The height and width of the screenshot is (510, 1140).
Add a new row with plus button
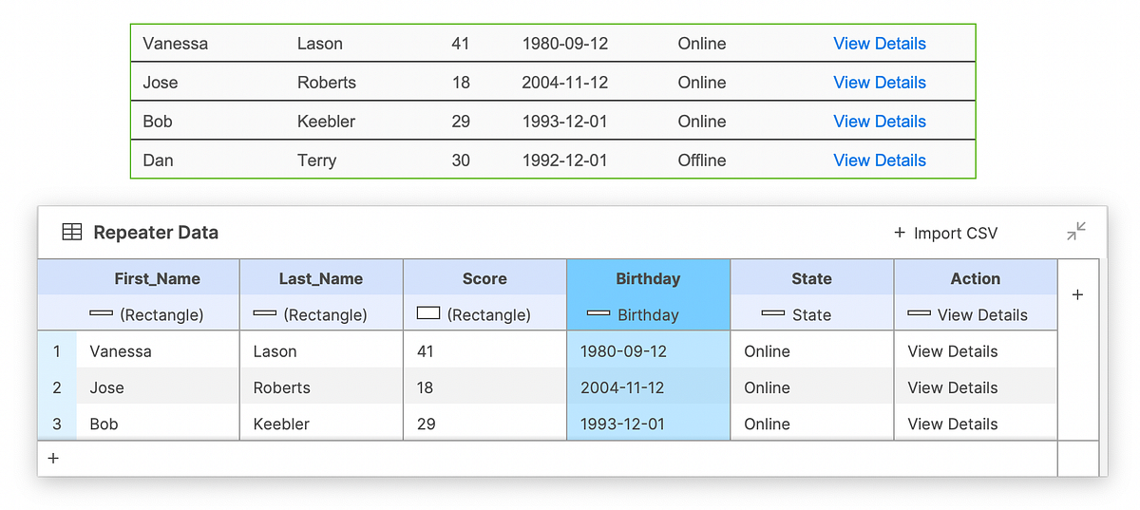point(53,458)
